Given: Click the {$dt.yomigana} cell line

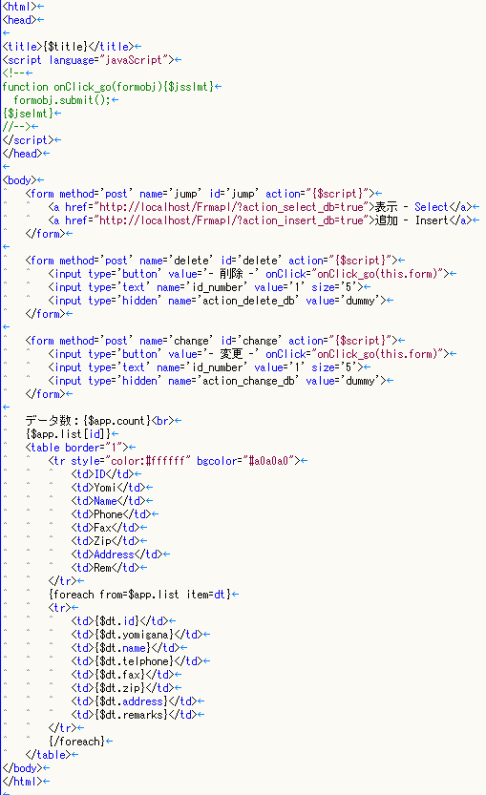Looking at the screenshot, I should pos(137,635).
